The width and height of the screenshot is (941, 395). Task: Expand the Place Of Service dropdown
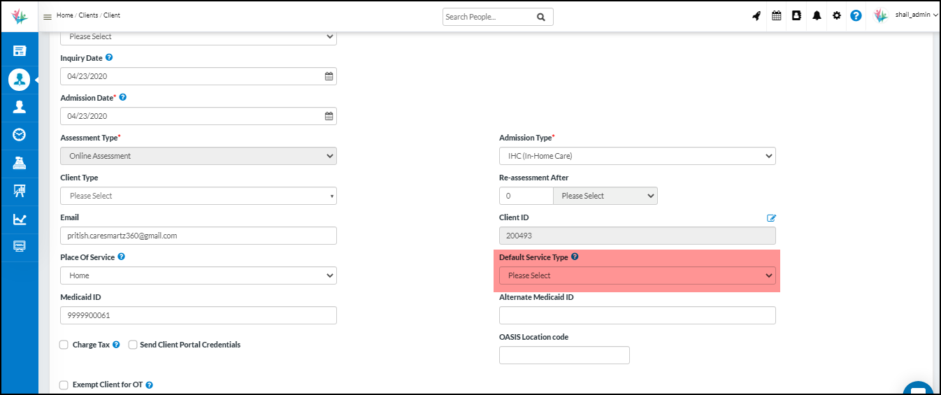(198, 275)
